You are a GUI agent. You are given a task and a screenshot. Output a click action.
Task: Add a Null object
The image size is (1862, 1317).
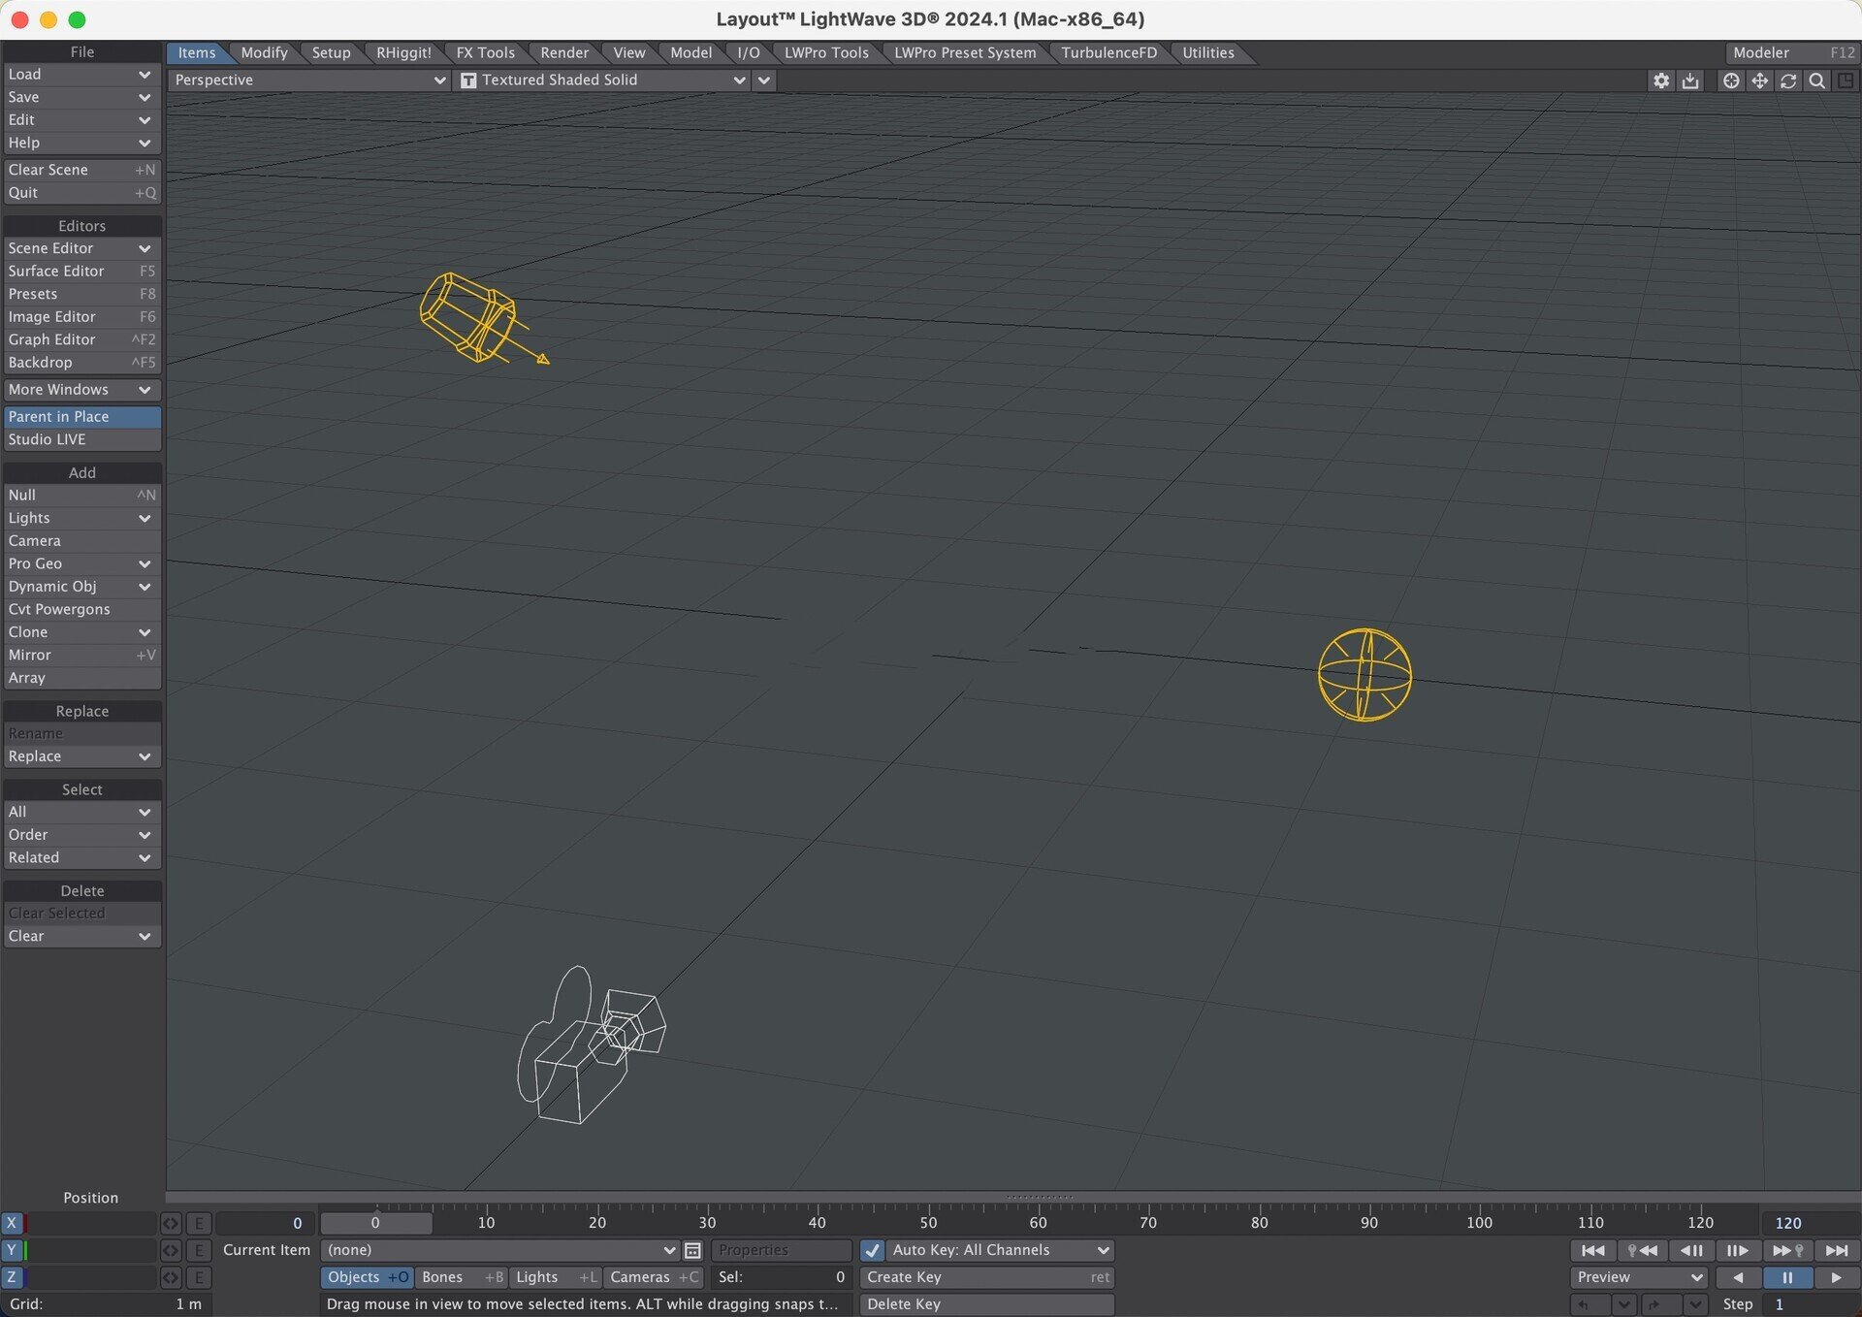click(x=81, y=496)
